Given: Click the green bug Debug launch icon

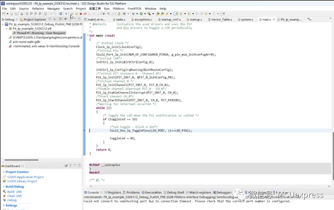Looking at the screenshot, I should (x=133, y=14).
